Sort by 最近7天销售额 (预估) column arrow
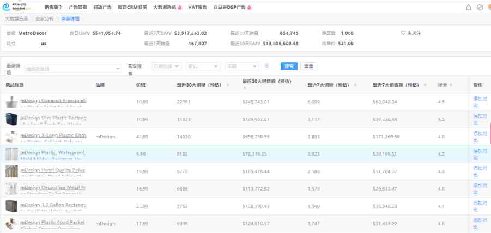491x233 pixels. tap(425, 85)
